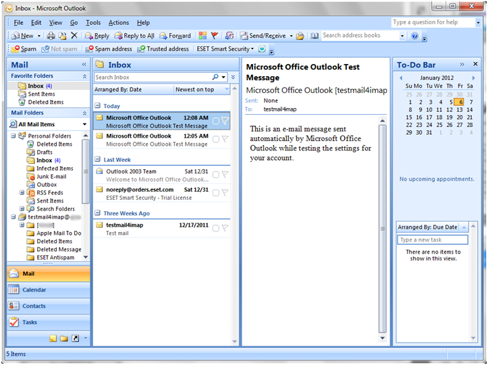The image size is (488, 365).
Task: Toggle category box for 12:05 AM message
Action: tap(216, 140)
